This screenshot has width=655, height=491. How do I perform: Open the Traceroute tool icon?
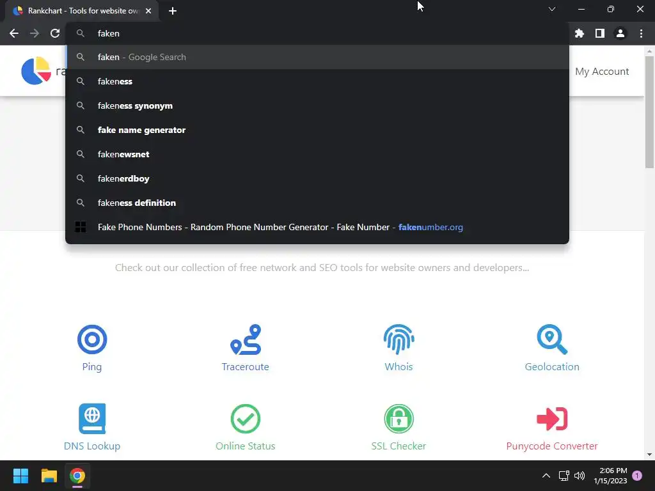coord(246,339)
